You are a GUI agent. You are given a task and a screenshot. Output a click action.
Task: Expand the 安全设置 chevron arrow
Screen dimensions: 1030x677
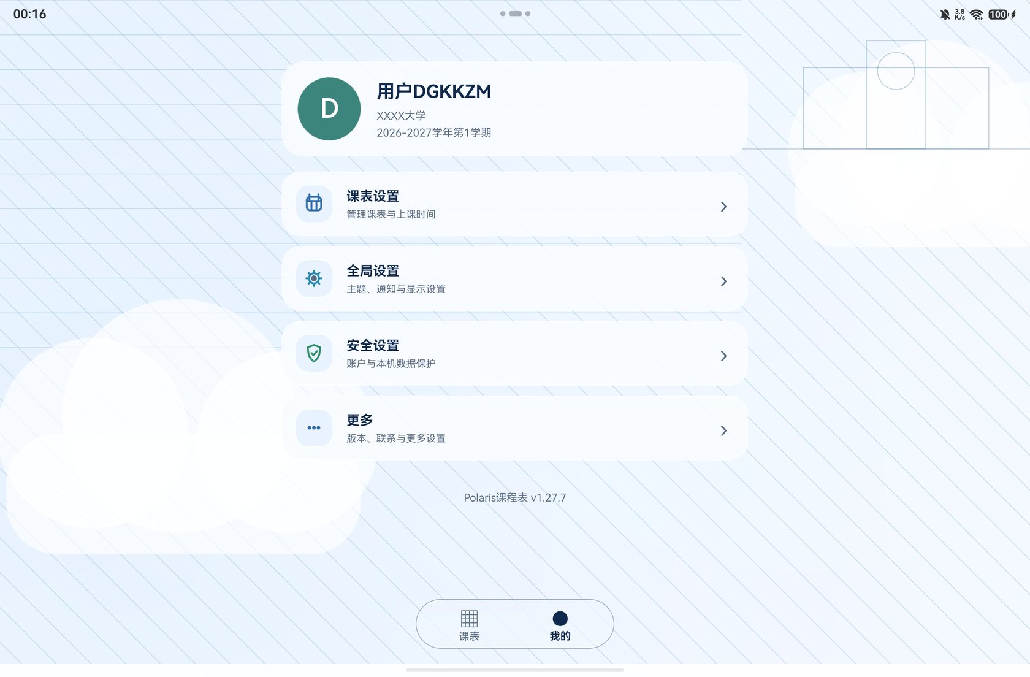(723, 356)
